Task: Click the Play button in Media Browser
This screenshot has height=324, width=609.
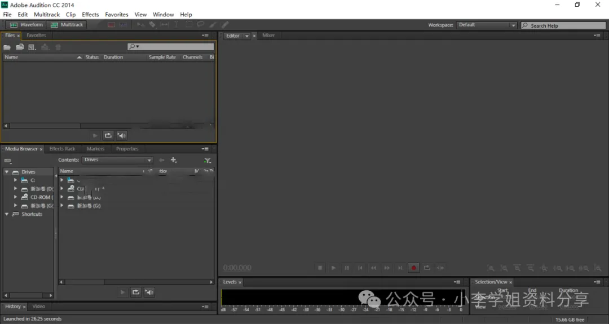Action: click(x=123, y=292)
